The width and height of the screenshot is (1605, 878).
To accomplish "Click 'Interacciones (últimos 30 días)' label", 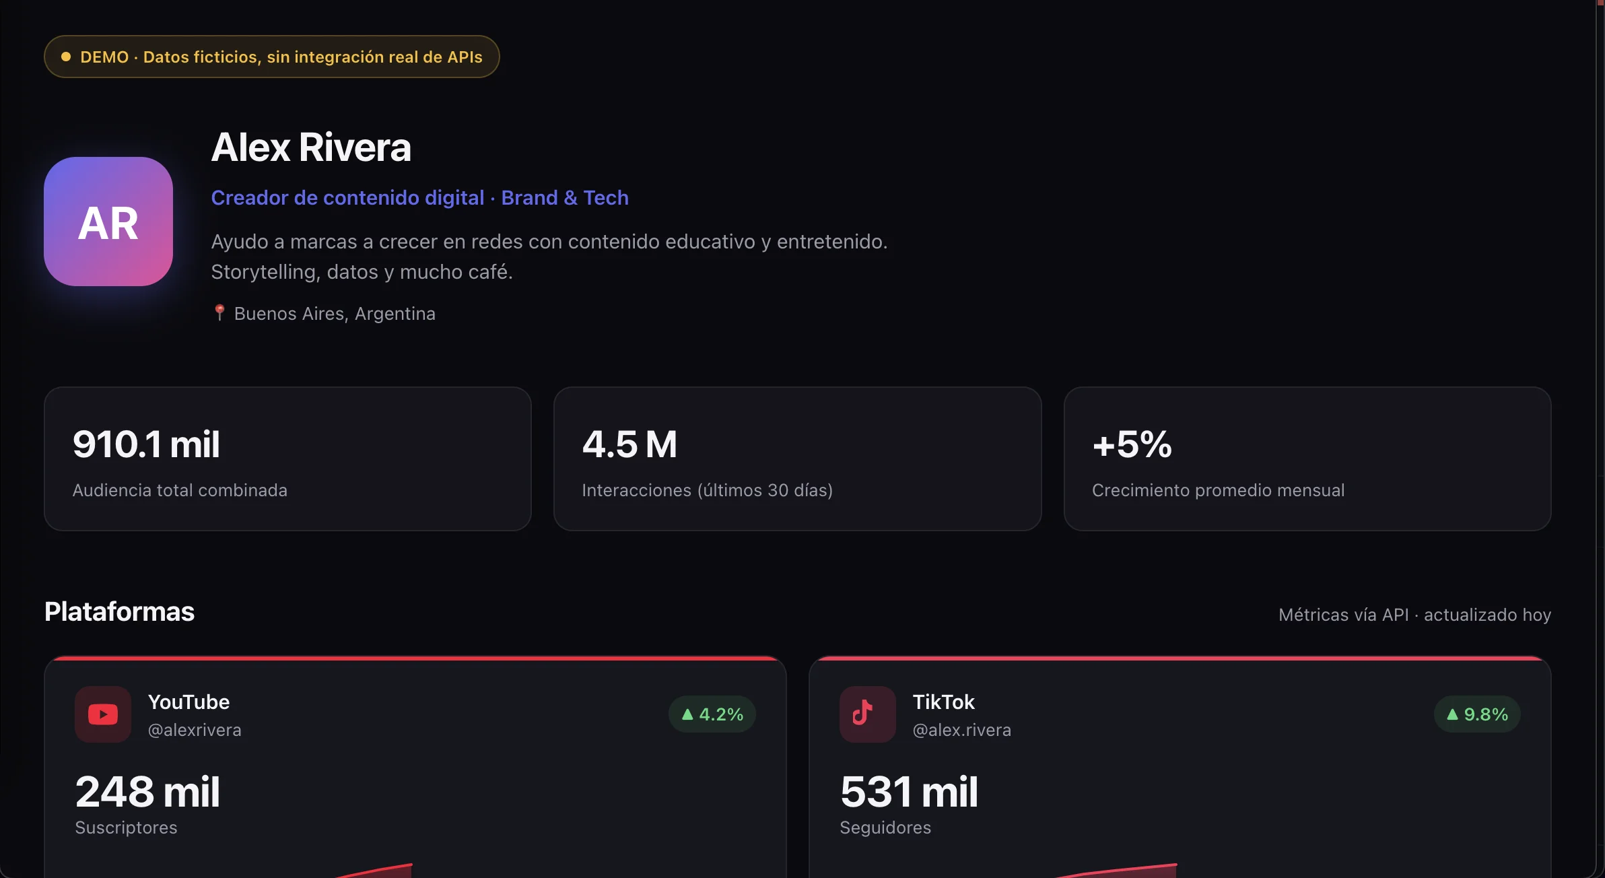I will point(708,490).
